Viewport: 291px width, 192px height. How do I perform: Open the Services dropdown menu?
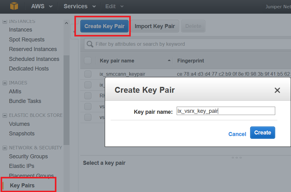pos(79,6)
